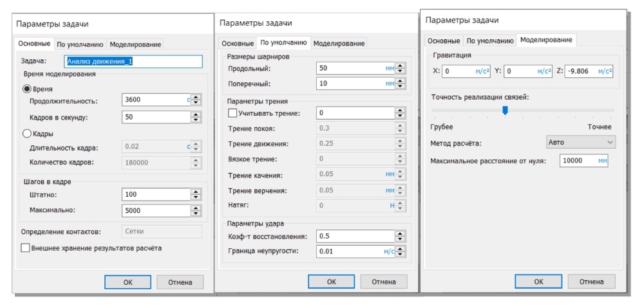Select the "Время" radio button
The height and width of the screenshot is (308, 644).
[27, 89]
